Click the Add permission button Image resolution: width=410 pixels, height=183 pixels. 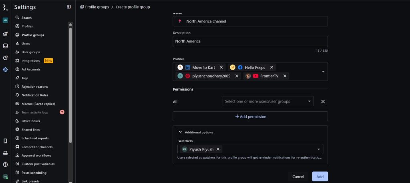(x=250, y=117)
